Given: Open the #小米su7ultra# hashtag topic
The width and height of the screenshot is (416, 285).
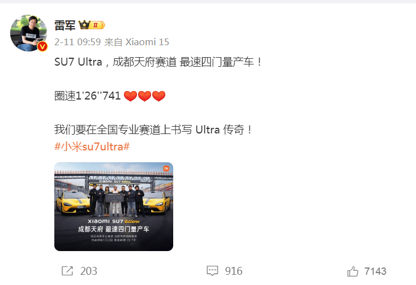Looking at the screenshot, I should click(x=92, y=146).
